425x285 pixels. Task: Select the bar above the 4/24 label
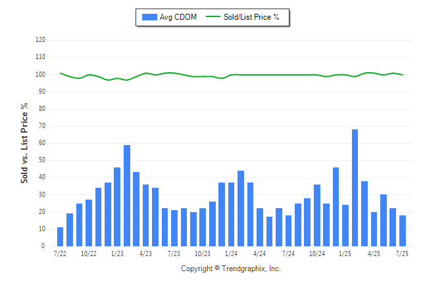(260, 227)
